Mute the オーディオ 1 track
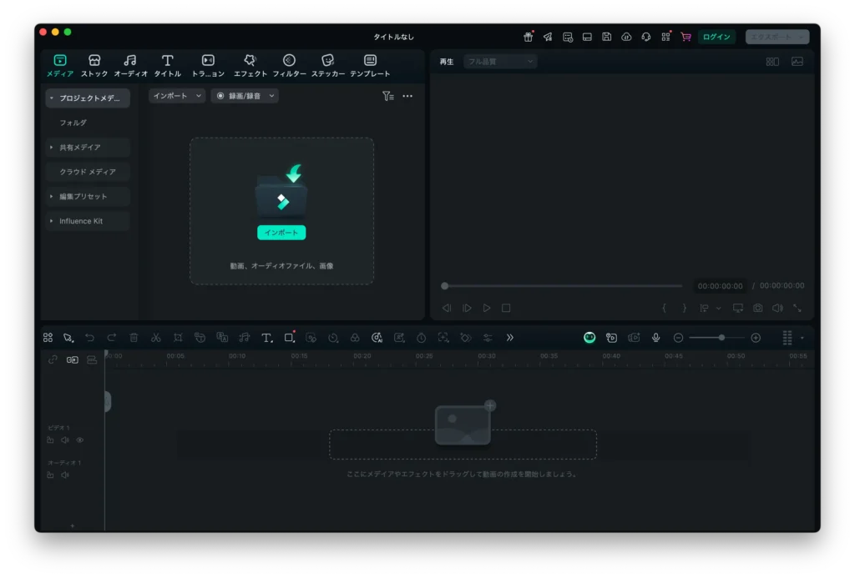855x578 pixels. [65, 475]
